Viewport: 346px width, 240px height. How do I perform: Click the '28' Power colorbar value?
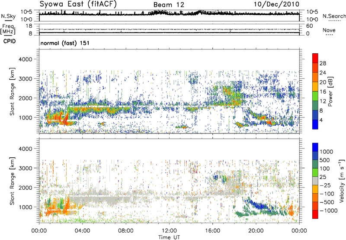tap(323, 63)
